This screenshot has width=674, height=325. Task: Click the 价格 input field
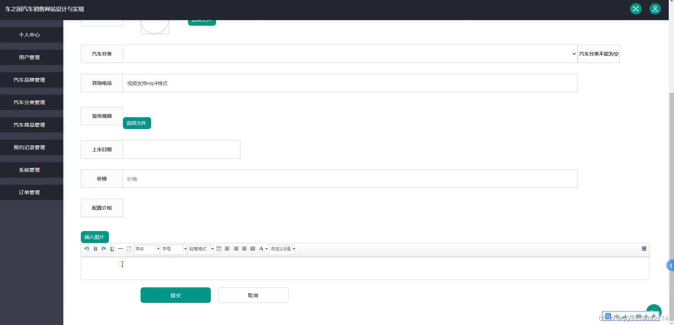(x=350, y=179)
